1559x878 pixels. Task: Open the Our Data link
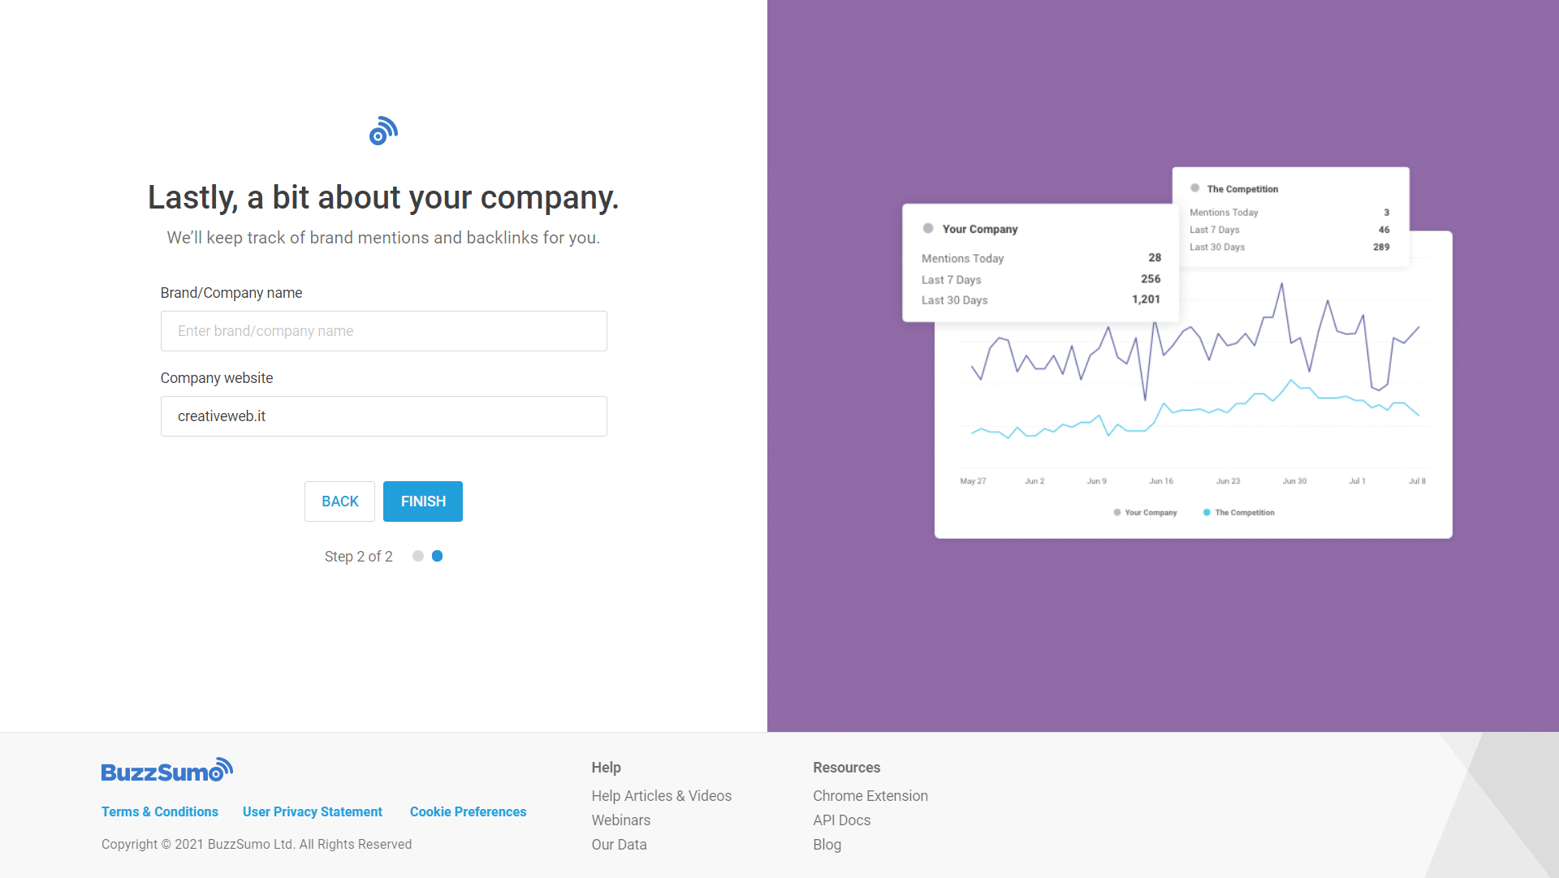620,845
